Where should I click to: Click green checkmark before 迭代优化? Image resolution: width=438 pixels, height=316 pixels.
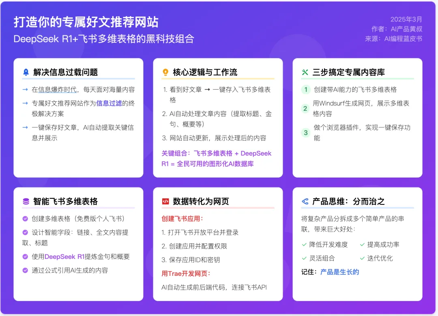click(x=362, y=258)
